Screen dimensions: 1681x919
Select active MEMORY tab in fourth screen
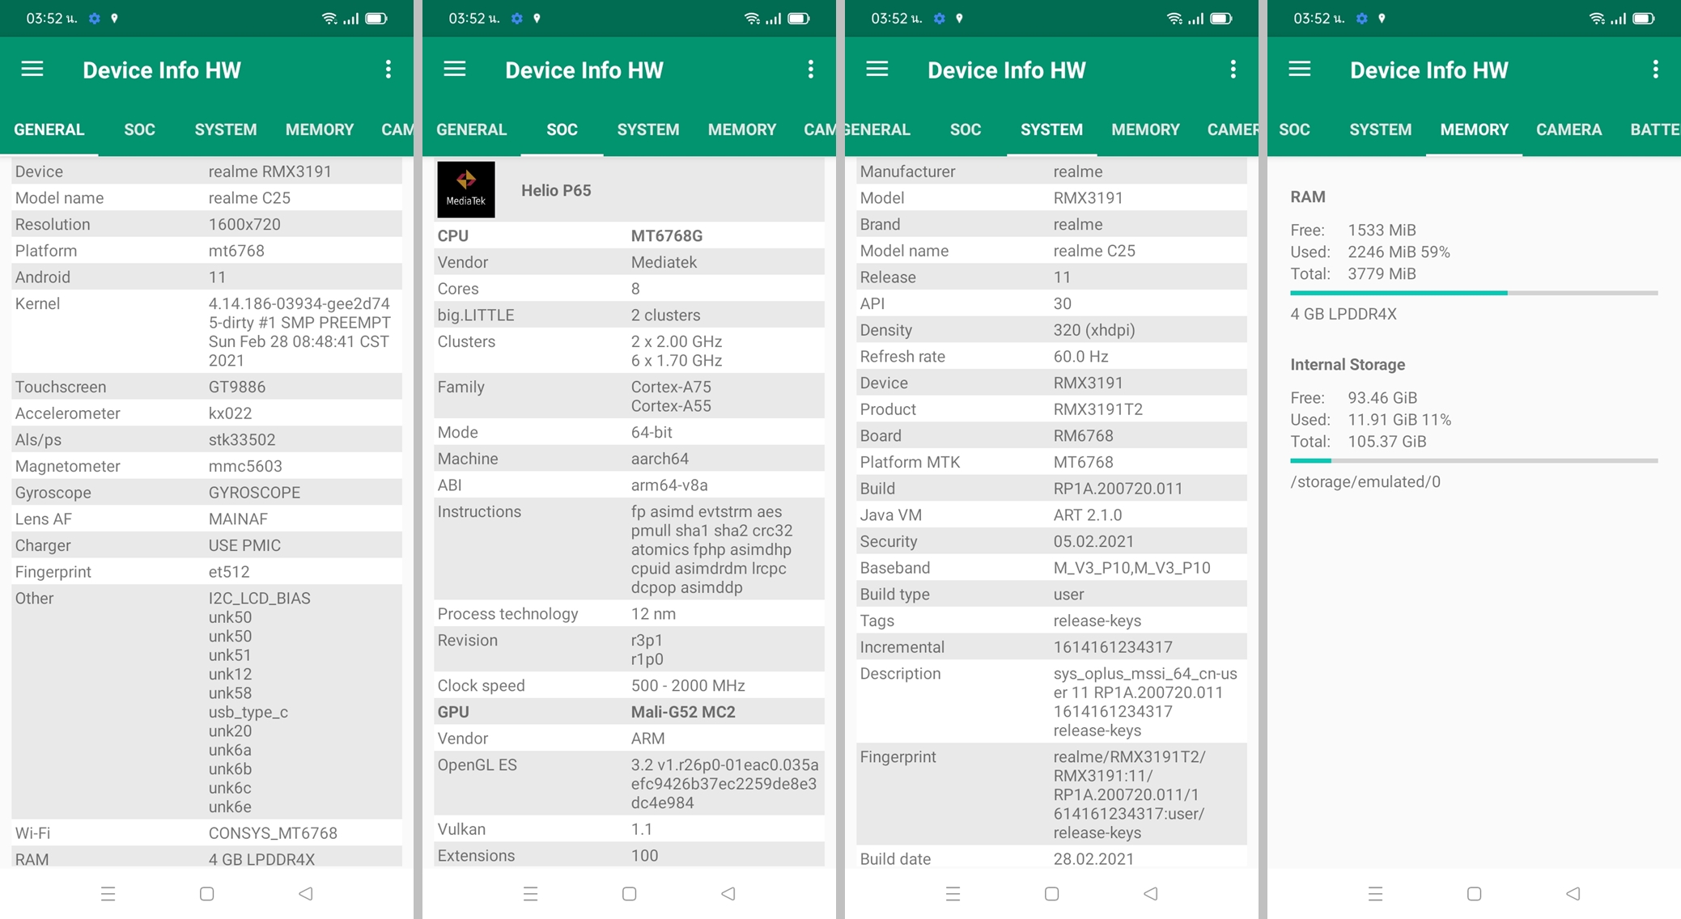[x=1475, y=129]
